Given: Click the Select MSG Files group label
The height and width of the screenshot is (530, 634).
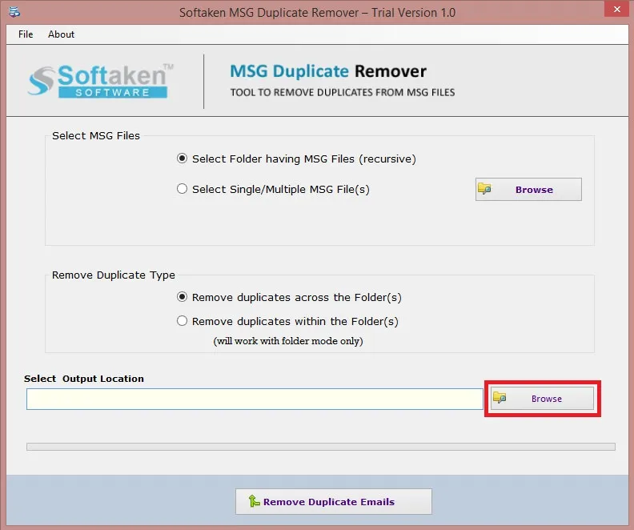Looking at the screenshot, I should point(96,135).
